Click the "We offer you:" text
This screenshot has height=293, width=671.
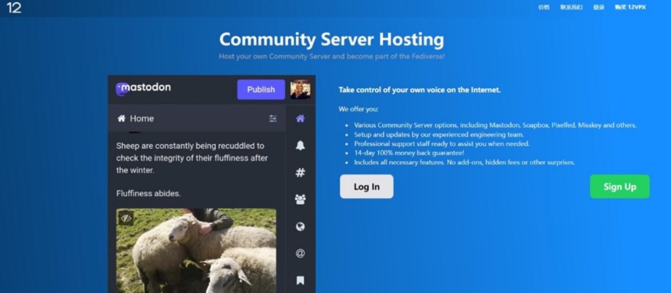358,109
